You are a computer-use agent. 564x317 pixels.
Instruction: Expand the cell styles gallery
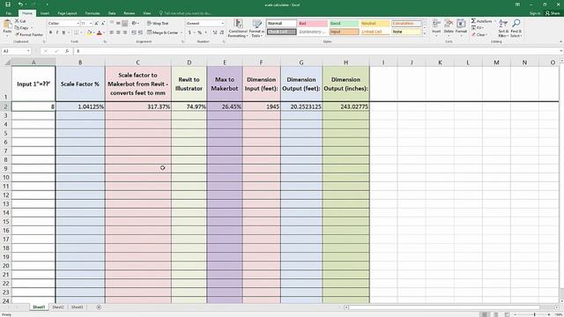(x=425, y=34)
